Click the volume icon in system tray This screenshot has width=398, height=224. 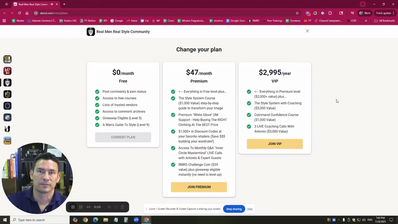click(x=364, y=220)
